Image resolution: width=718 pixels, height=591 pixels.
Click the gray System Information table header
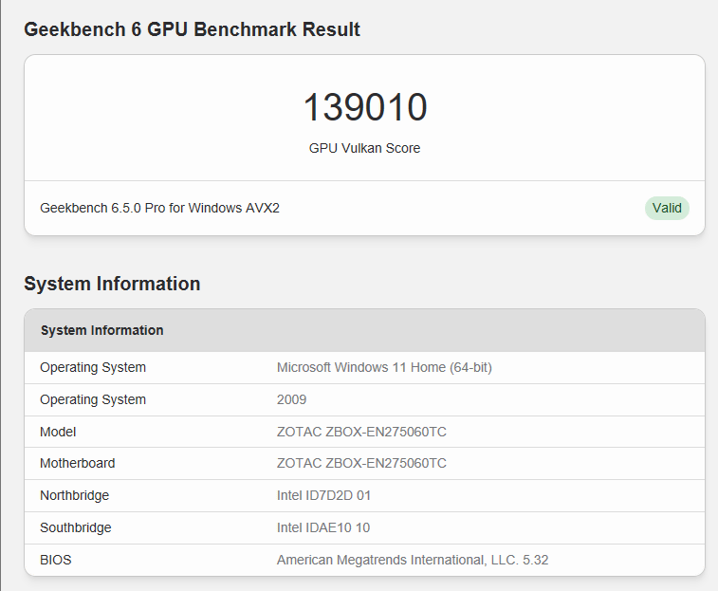point(101,330)
